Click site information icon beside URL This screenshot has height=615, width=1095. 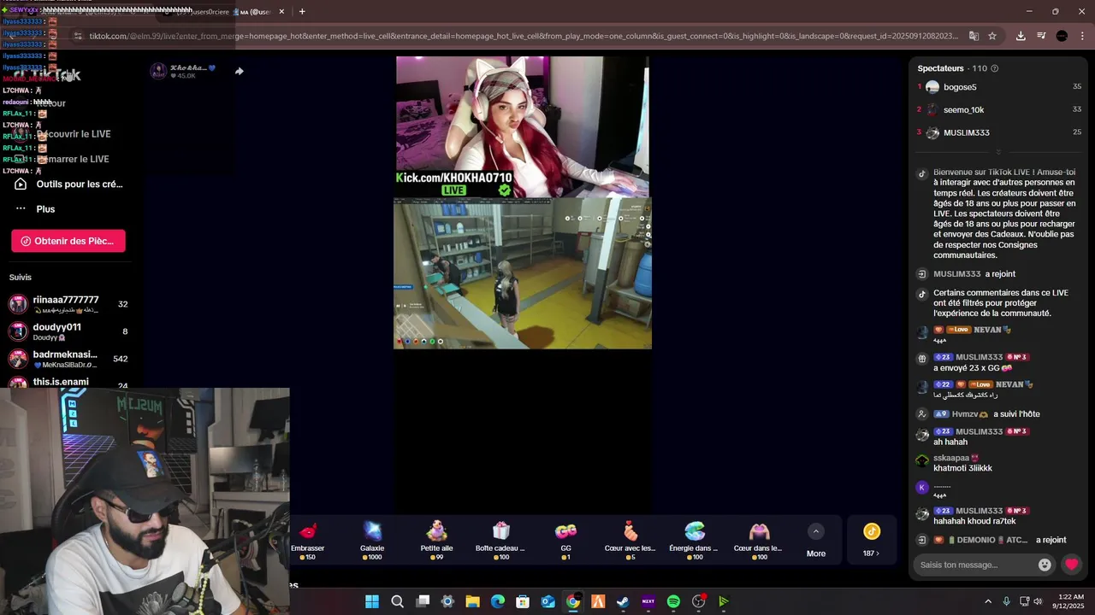point(78,36)
